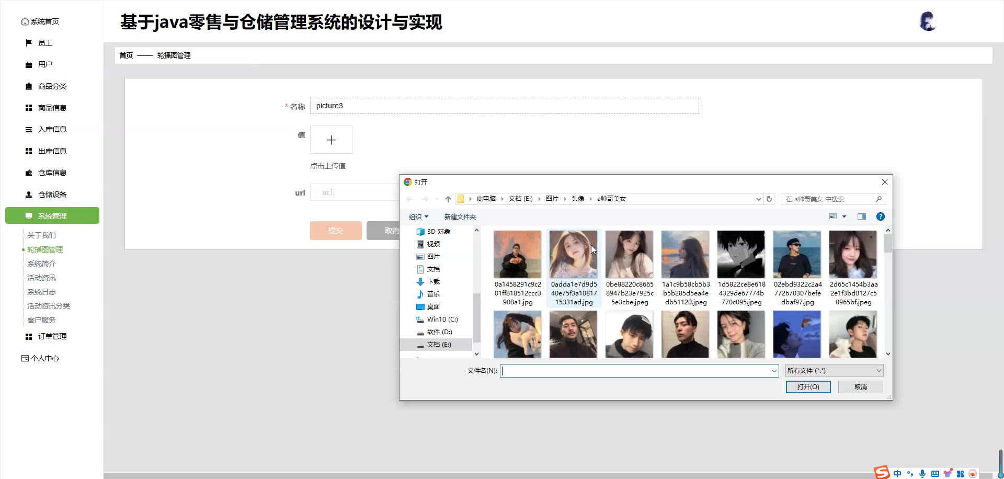This screenshot has width=1004, height=479.
Task: Click the 入库信息 list icon
Action: 29,130
